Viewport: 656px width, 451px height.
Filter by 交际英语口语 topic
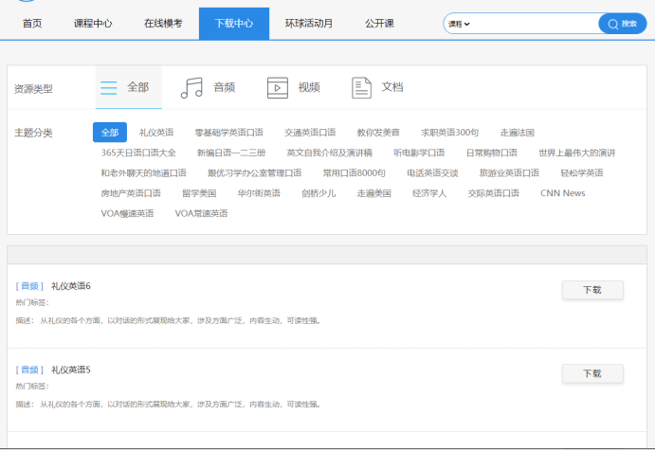tap(493, 193)
